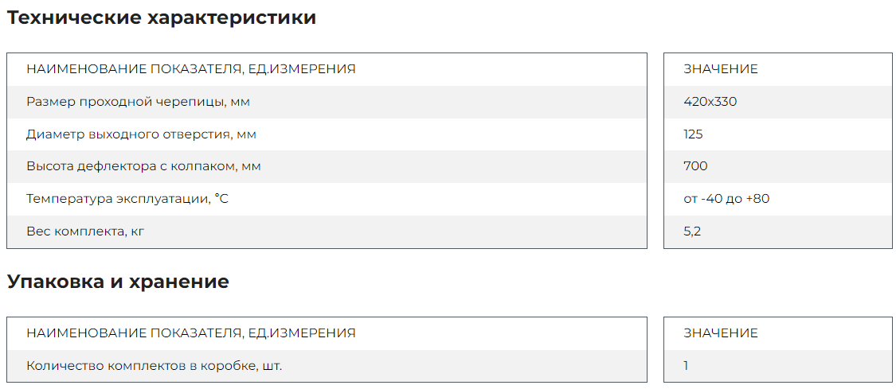Screen dimensions: 896x389
Task: Select 'Высота дефлектора с колпаком, мм' row
Action: (x=327, y=166)
